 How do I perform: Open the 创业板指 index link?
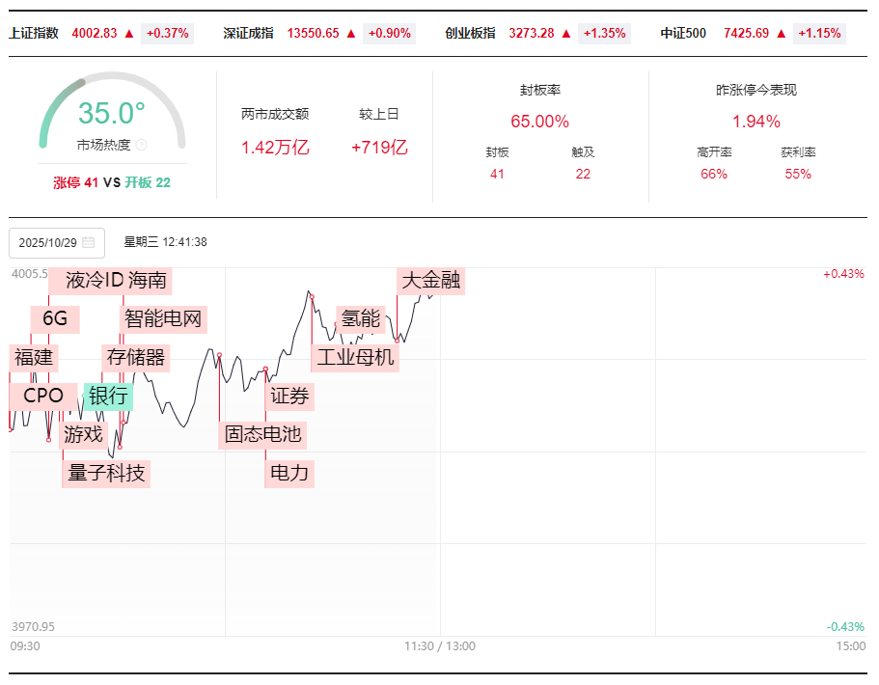(470, 34)
